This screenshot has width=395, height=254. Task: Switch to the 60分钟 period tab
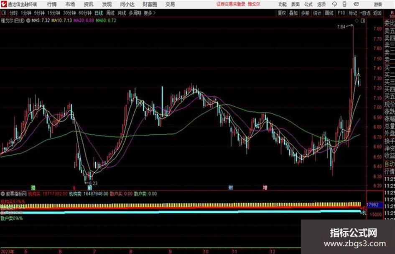[85, 13]
